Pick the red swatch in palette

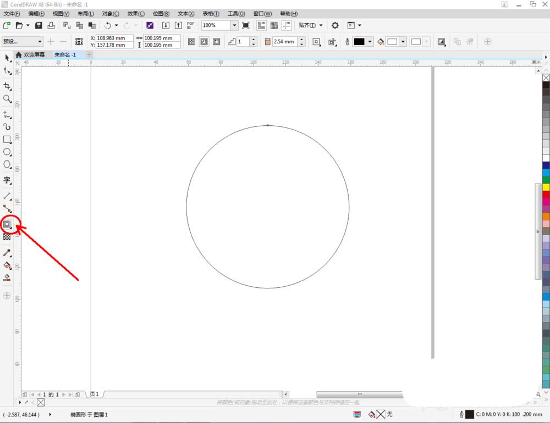tap(546, 194)
